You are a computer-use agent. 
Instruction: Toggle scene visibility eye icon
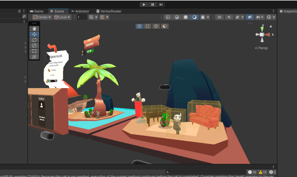249,17
